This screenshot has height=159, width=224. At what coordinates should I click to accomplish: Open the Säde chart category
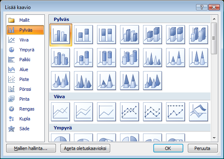25,129
